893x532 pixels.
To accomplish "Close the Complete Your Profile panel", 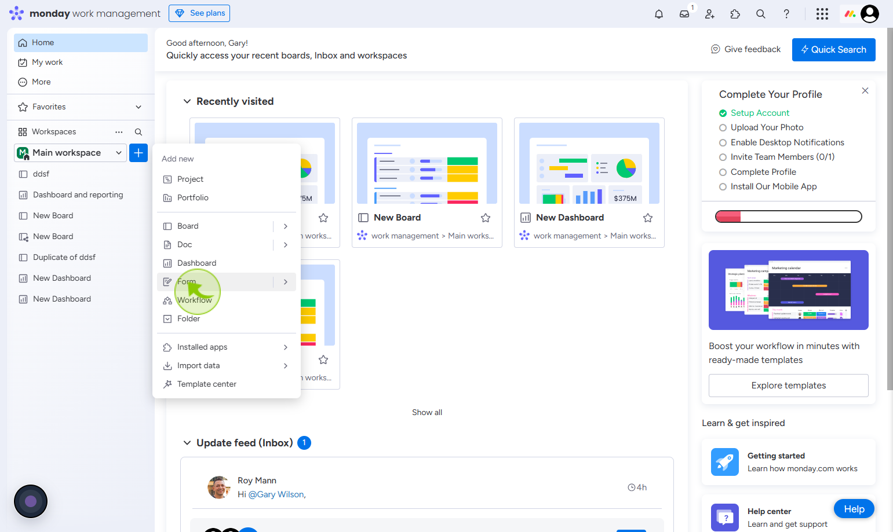I will tap(865, 91).
